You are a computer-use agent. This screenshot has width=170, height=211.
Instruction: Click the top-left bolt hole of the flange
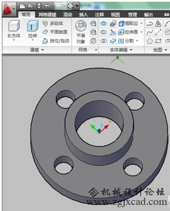[x=65, y=99]
